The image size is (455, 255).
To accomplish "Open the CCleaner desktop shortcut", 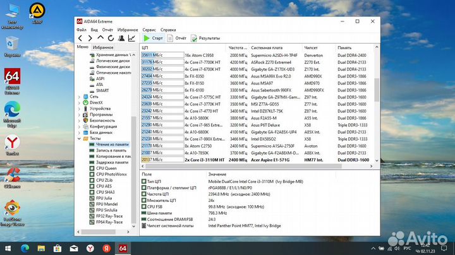I will point(12,177).
